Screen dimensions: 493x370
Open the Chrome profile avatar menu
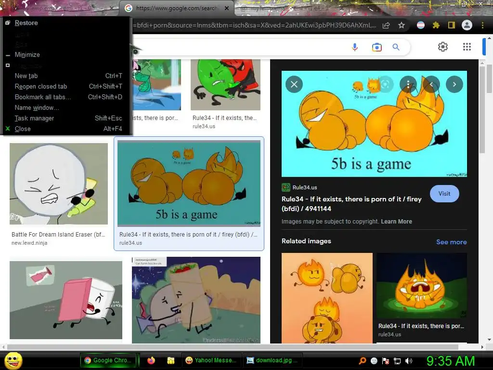tap(467, 25)
